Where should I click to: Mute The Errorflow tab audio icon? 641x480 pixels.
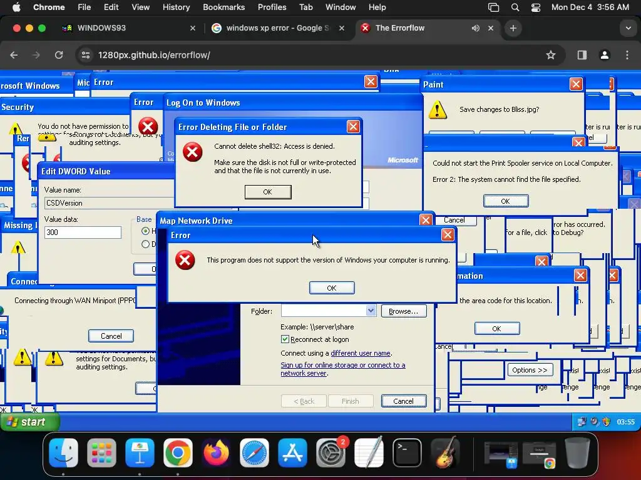point(475,28)
